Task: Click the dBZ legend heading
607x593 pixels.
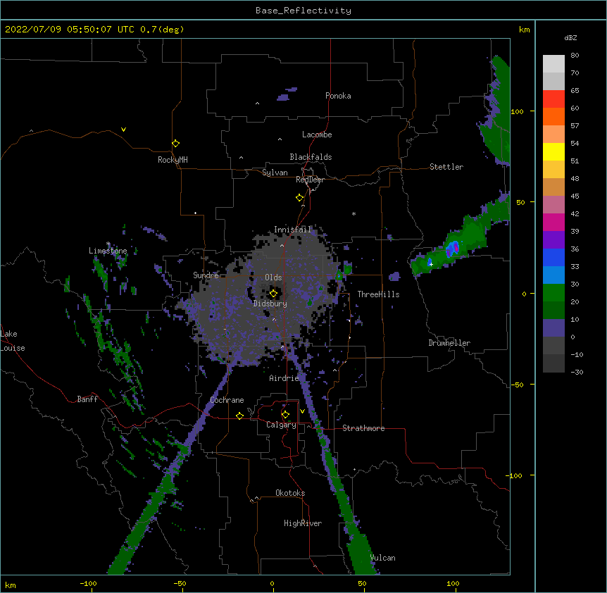Action: pyautogui.click(x=570, y=38)
